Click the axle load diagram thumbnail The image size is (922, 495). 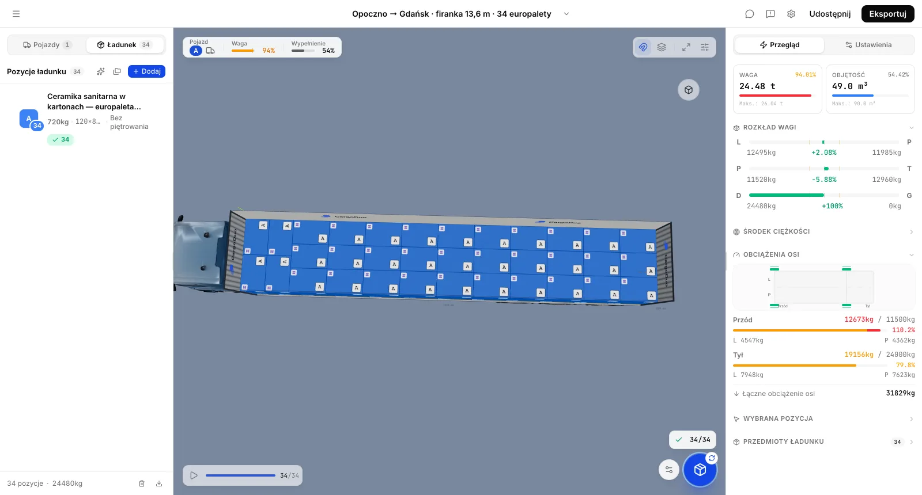(x=824, y=287)
